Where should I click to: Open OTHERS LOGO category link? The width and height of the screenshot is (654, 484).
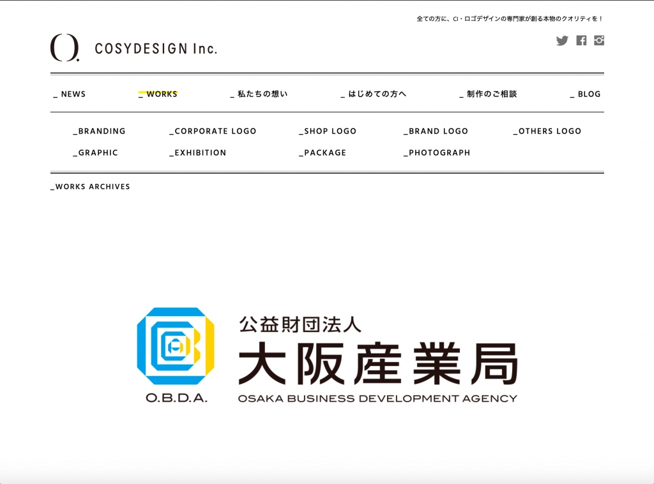(547, 131)
